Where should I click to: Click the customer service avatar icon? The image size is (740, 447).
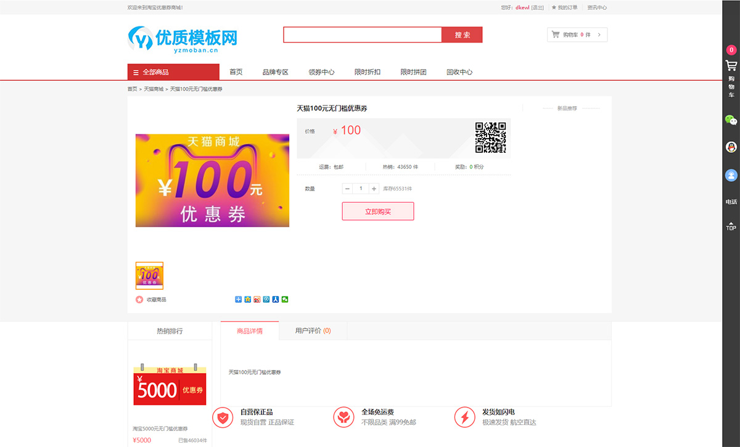click(731, 173)
